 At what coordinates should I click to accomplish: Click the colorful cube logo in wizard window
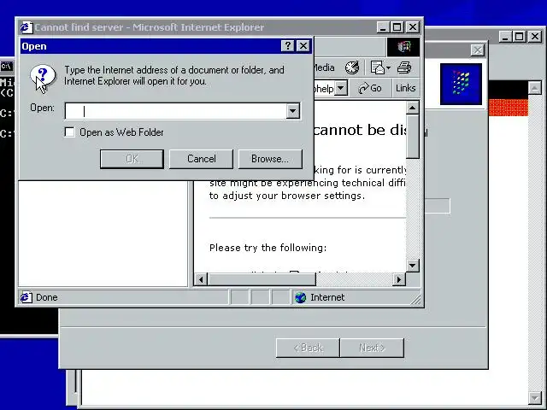[461, 84]
